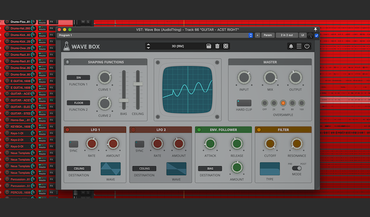Toggle the Filter section power icon

point(259,130)
